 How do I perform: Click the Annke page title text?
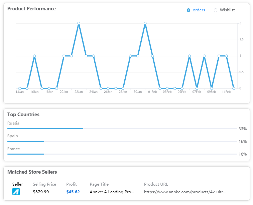pos(112,192)
